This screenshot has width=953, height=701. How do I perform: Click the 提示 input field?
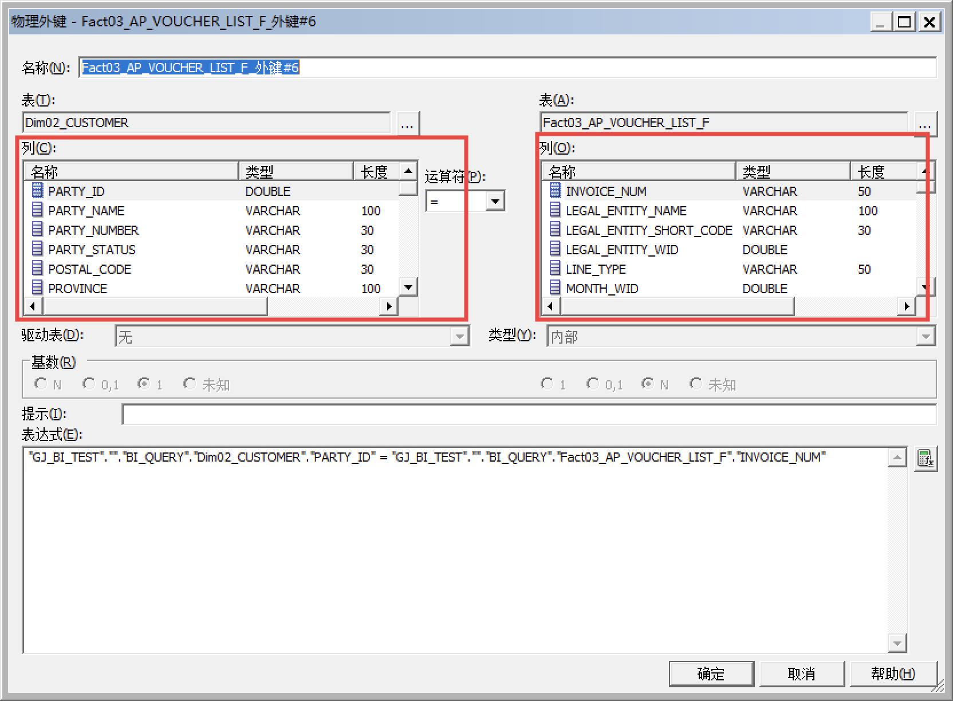tap(529, 414)
